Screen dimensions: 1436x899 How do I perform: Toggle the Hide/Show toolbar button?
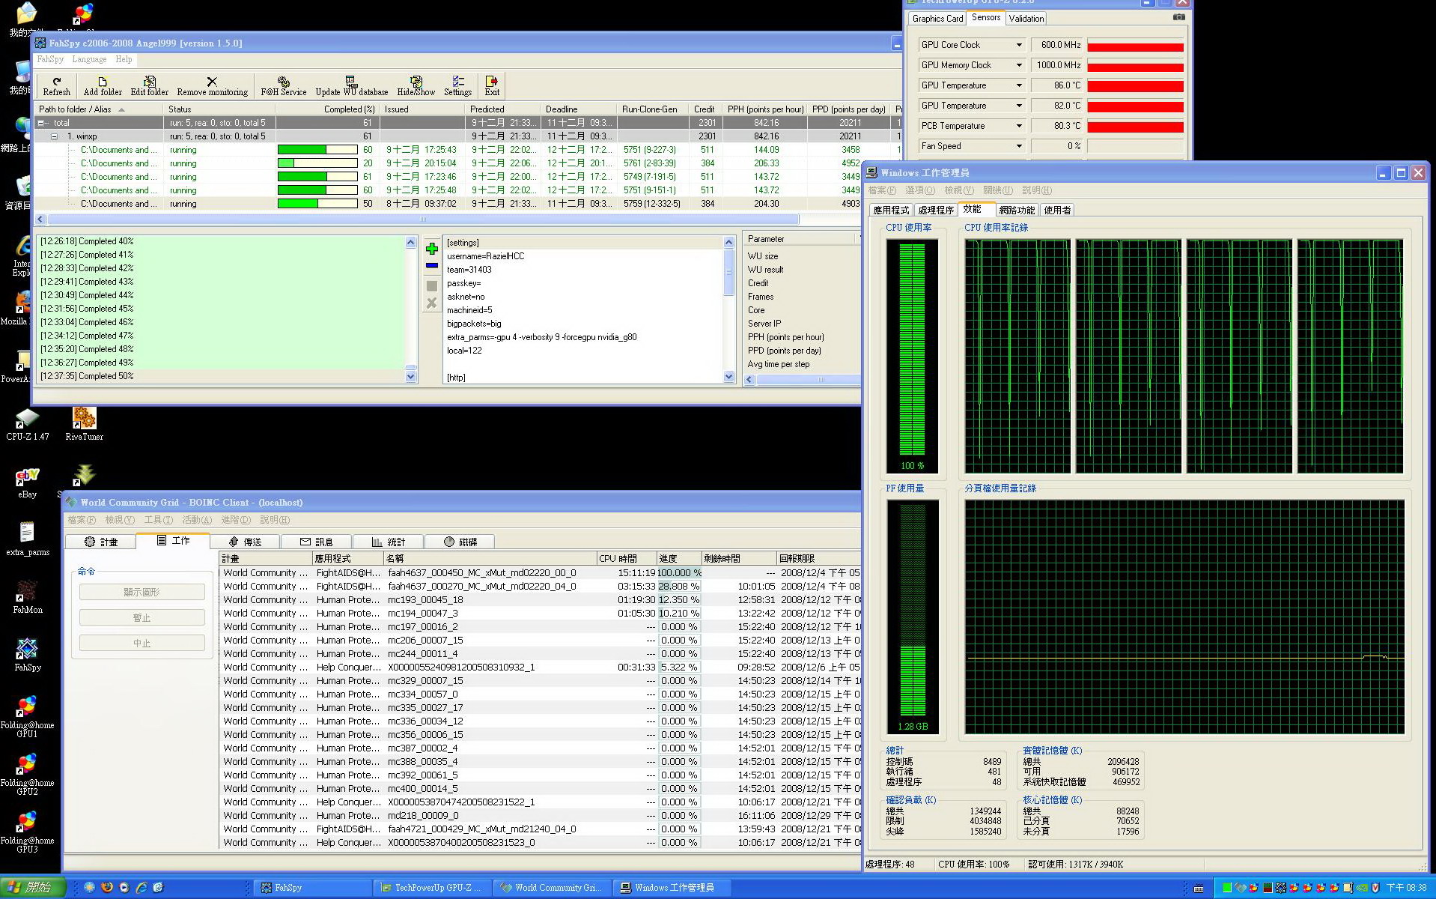click(x=416, y=86)
